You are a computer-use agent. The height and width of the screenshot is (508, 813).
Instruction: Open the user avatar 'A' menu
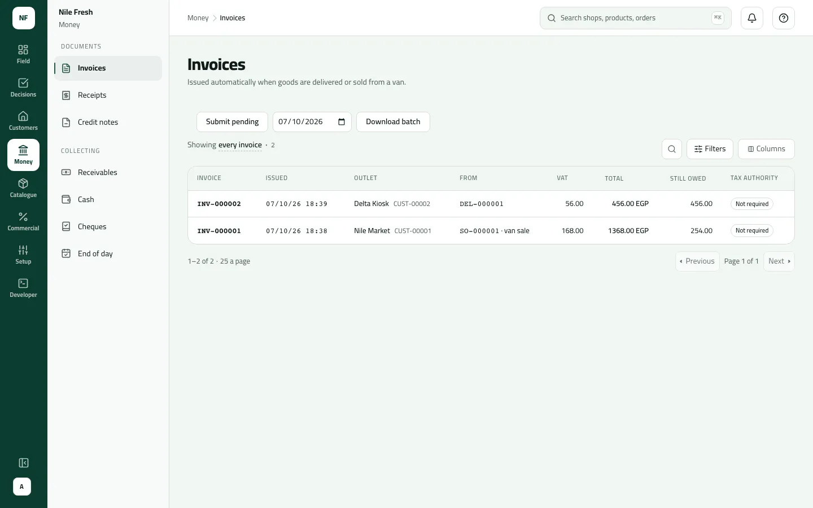click(22, 487)
